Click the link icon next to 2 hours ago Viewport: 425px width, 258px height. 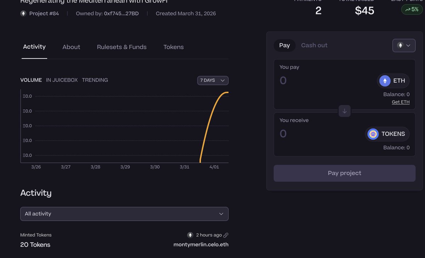tap(226, 235)
